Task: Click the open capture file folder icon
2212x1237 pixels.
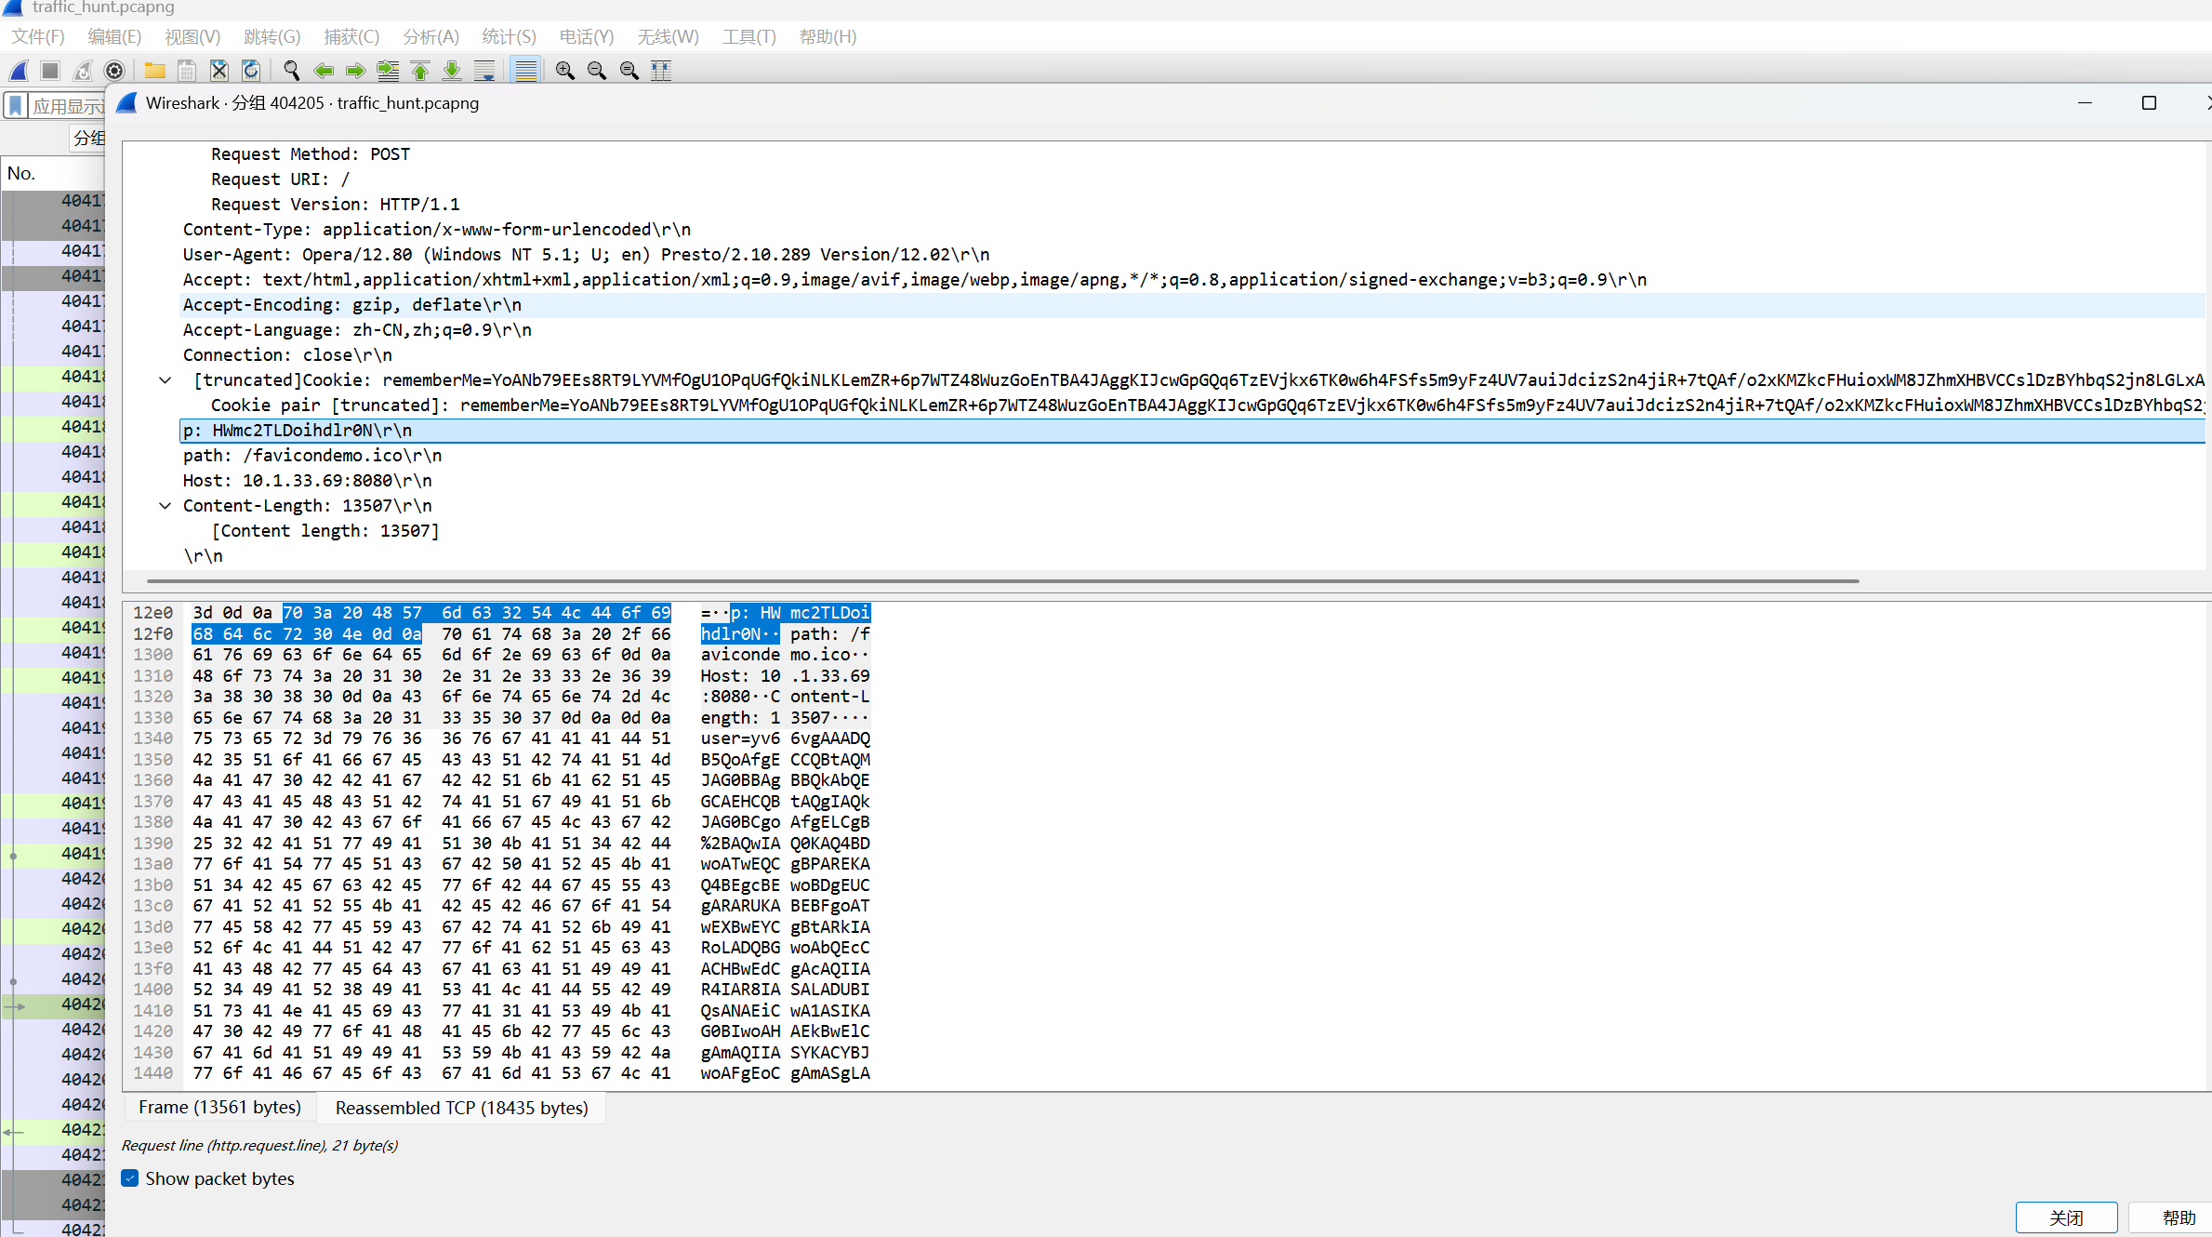Action: click(155, 71)
